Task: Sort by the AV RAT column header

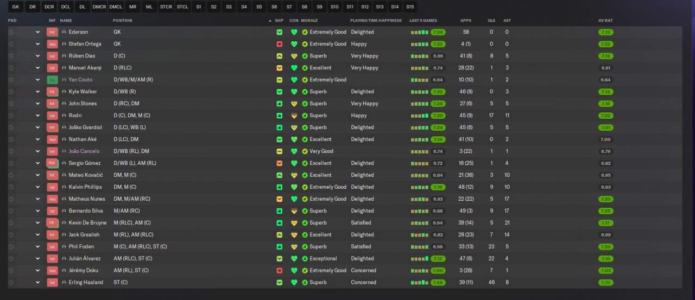Action: [605, 21]
